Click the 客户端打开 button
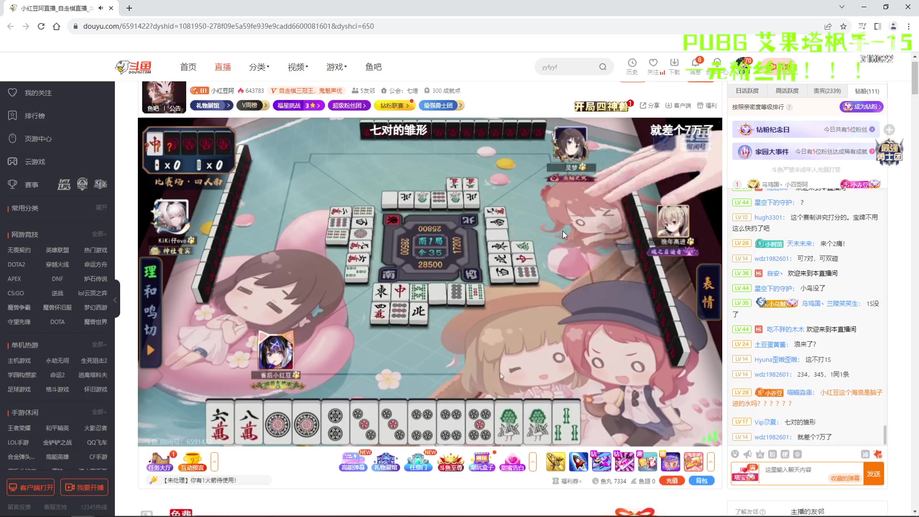 31,487
